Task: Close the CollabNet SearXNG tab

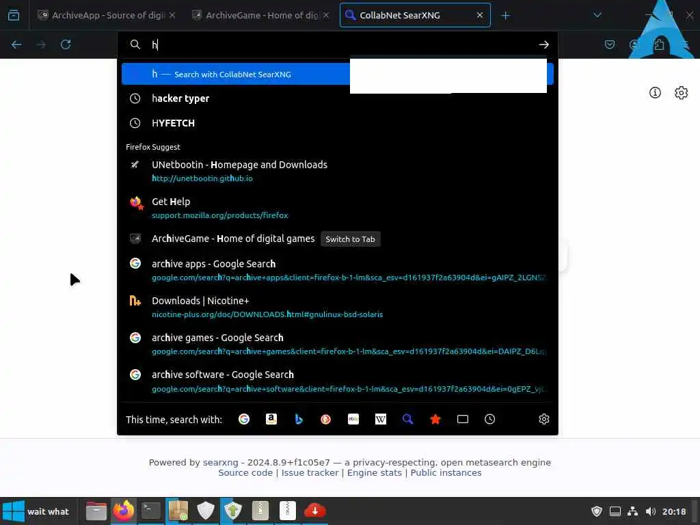Action: [x=479, y=15]
